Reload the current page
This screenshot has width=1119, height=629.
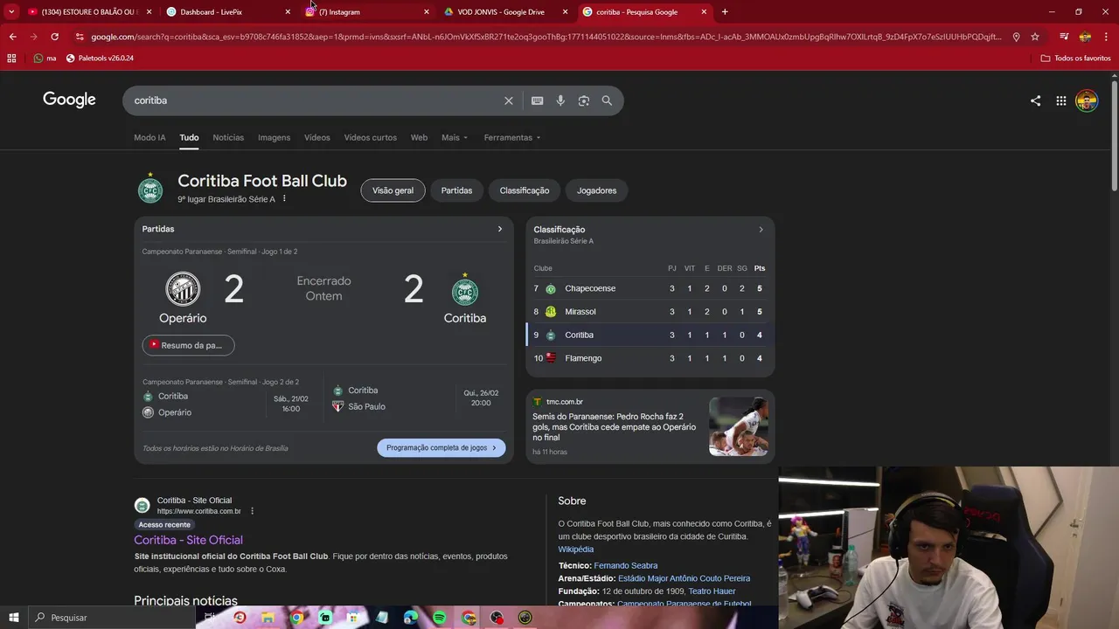point(54,37)
